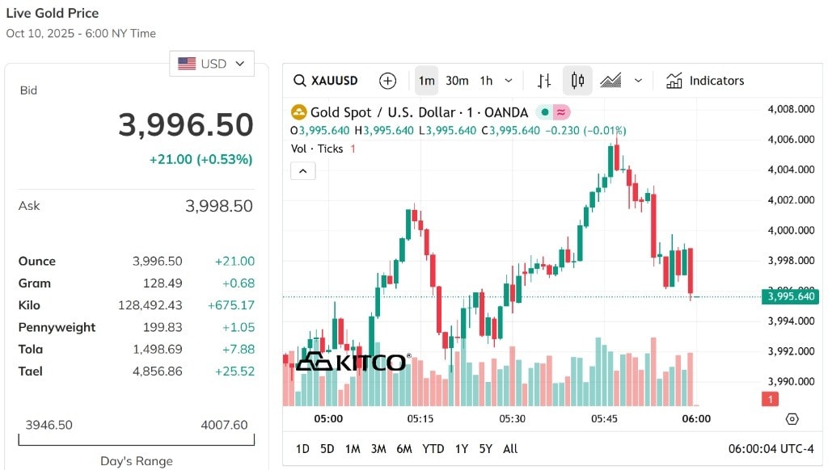Viewport: 828px width, 470px height.
Task: Toggle the green market status dot
Action: click(x=544, y=111)
